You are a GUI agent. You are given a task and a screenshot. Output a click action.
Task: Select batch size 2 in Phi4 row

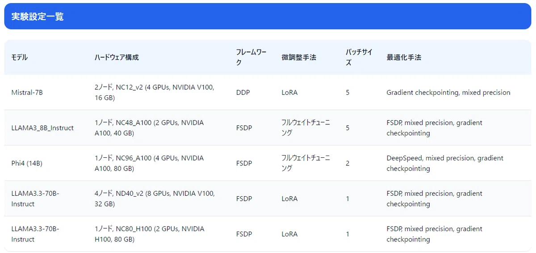(x=348, y=163)
